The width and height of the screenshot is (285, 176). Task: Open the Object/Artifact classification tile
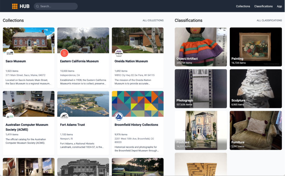pyautogui.click(x=201, y=47)
